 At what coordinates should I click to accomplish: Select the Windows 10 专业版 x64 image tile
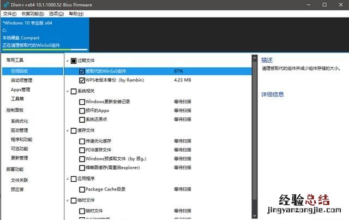pos(45,35)
